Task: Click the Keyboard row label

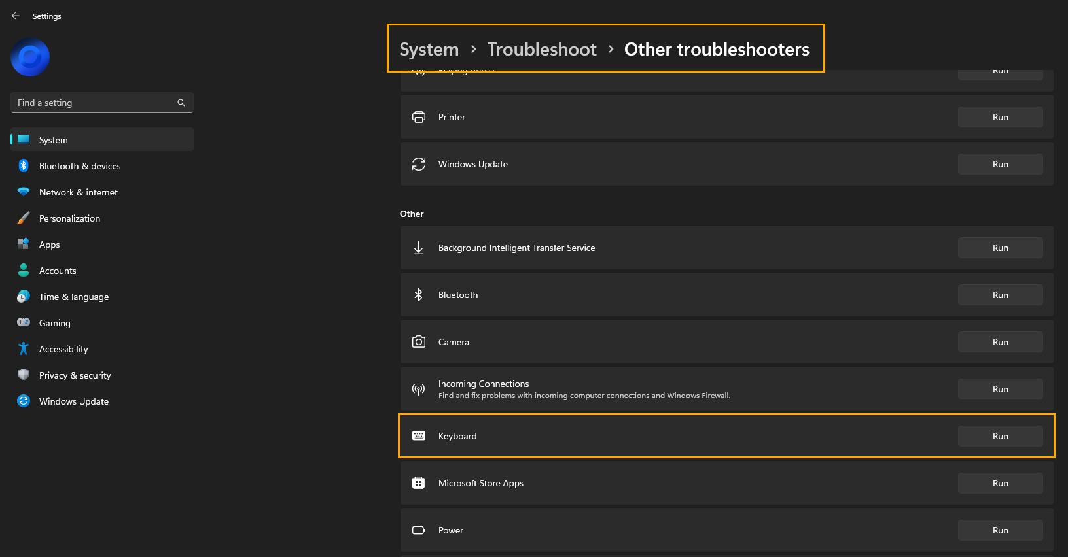Action: tap(457, 436)
